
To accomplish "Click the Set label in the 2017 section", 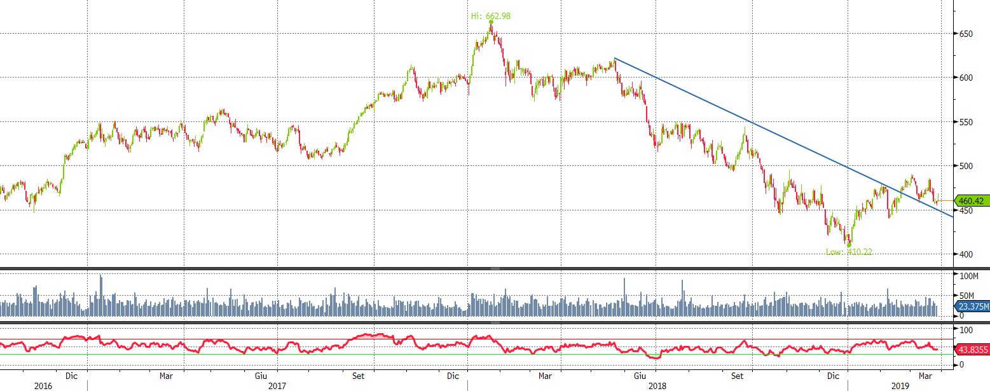I will tap(358, 376).
